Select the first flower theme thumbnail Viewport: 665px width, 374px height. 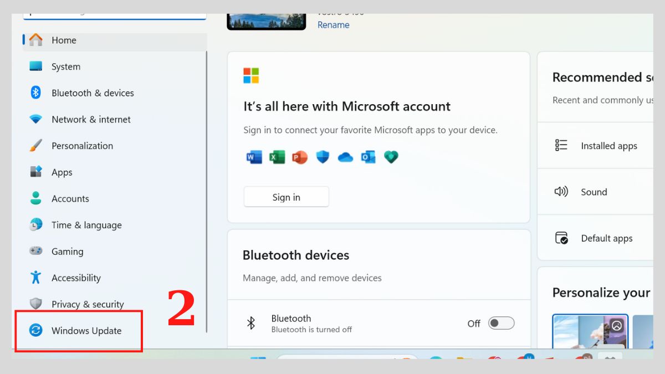click(591, 331)
